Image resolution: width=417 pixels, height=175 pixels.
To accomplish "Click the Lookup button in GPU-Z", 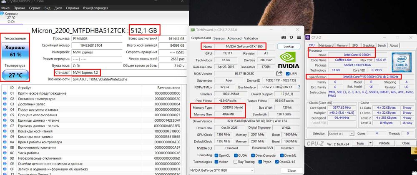I will pyautogui.click(x=289, y=47).
